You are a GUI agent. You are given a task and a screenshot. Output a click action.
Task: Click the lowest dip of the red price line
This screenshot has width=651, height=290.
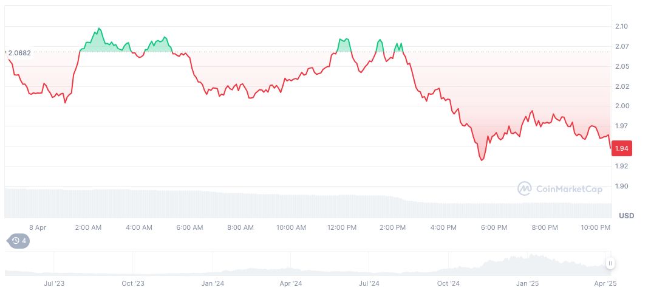(482, 161)
